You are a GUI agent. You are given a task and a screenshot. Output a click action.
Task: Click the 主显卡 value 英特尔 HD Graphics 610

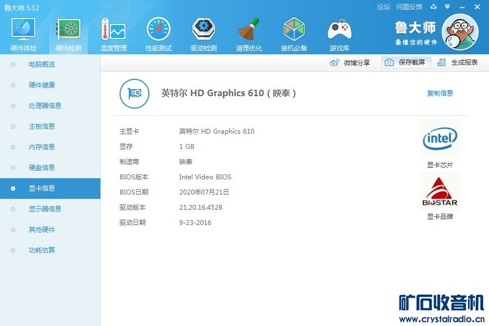pos(216,131)
